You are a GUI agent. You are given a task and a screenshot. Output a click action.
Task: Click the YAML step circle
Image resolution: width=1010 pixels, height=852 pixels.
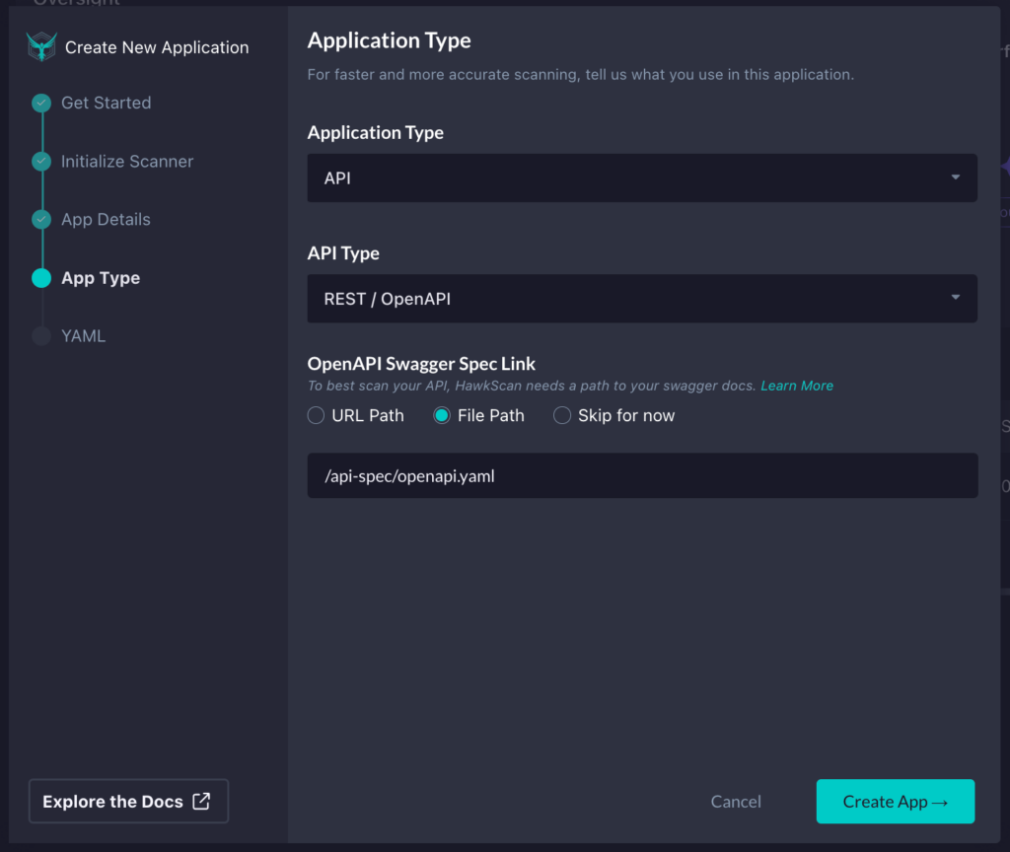(40, 335)
